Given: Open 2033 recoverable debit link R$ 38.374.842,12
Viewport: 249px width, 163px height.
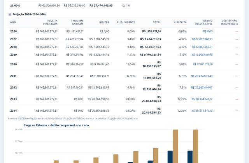Looking at the screenshot, I should (202, 99).
